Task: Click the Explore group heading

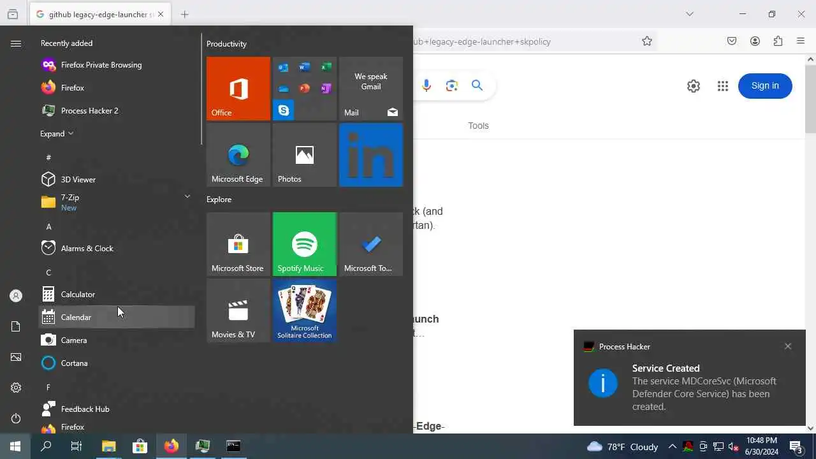Action: [x=219, y=200]
